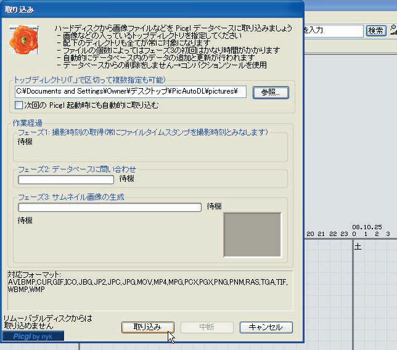Click the Picgl by nyk logo
This screenshot has width=397, height=350.
[33, 336]
